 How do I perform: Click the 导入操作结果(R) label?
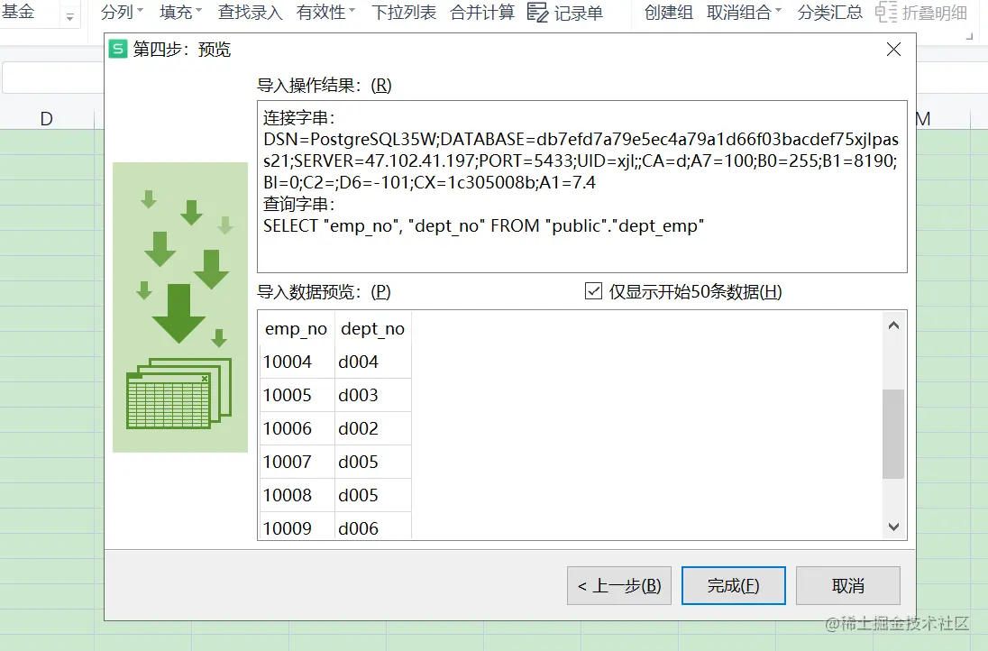325,85
